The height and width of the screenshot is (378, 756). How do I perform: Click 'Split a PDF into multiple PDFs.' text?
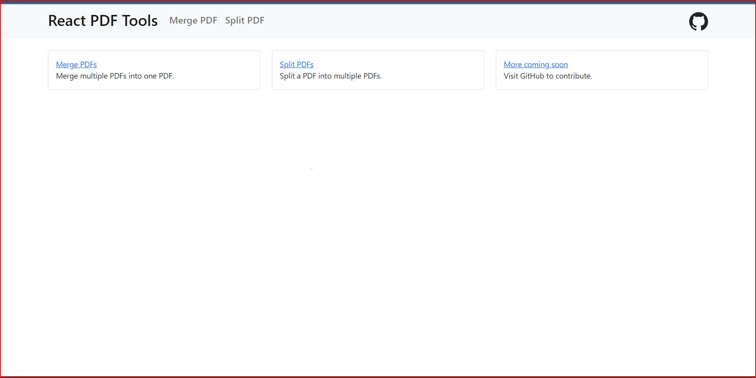click(x=331, y=76)
